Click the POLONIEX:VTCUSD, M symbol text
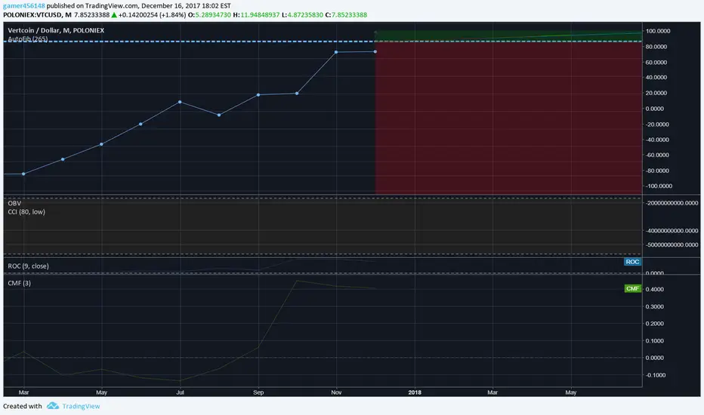The image size is (704, 415). (x=37, y=15)
